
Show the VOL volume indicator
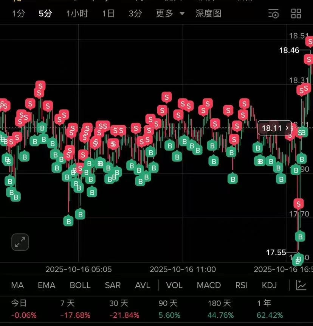(174, 285)
